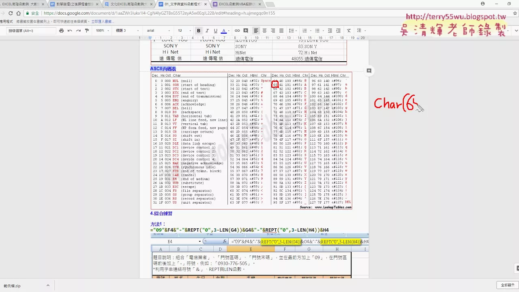The width and height of the screenshot is (519, 292).
Task: Click the 全部顯示 downloads button
Action: click(x=507, y=285)
